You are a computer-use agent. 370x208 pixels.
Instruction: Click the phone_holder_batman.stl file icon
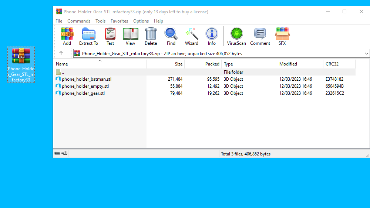point(58,79)
